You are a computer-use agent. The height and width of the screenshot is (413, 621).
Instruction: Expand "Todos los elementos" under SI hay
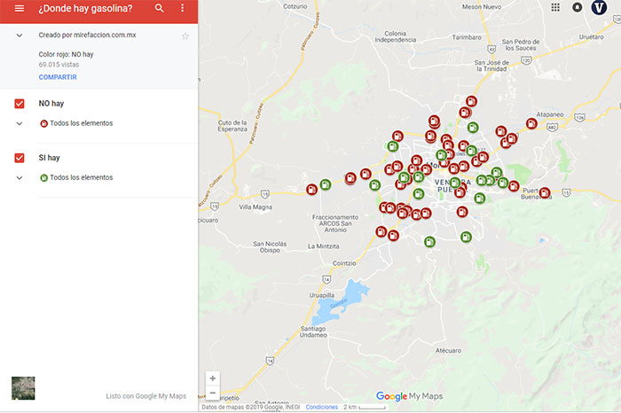pos(20,177)
